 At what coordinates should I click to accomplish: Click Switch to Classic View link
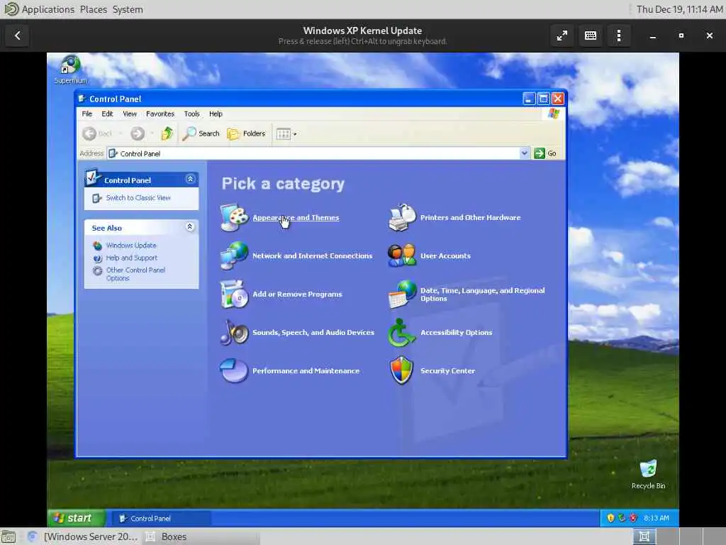(138, 198)
